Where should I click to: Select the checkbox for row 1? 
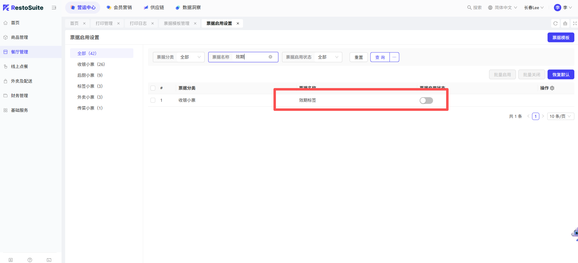coord(153,100)
